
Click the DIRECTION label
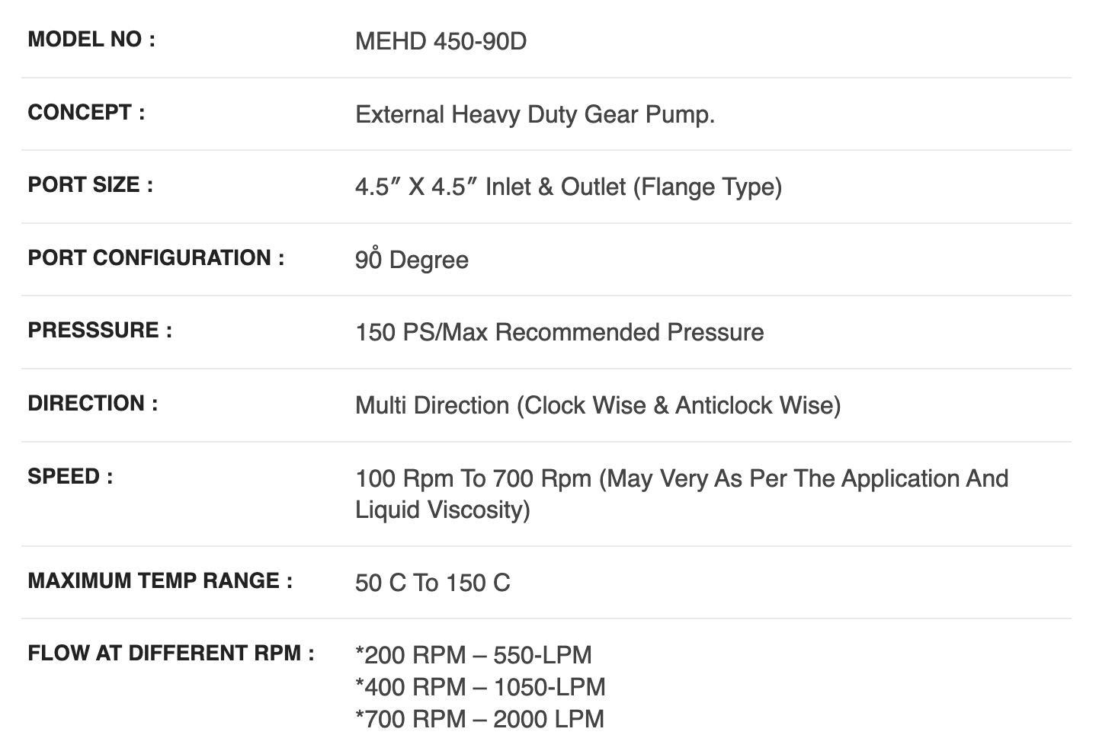pos(93,403)
